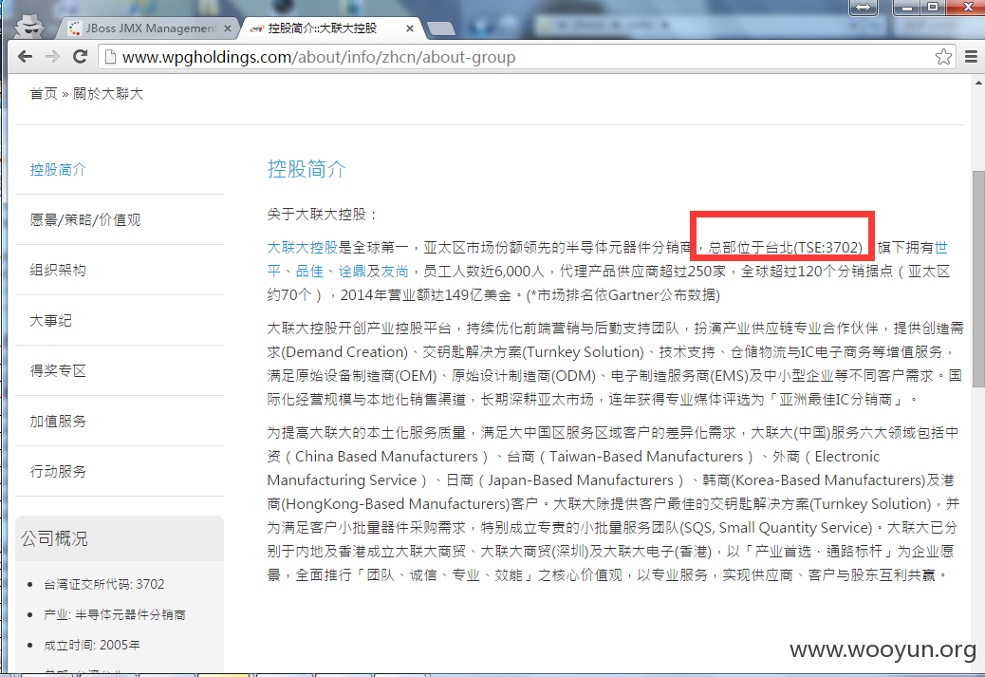
Task: Bookmark this page with the star icon
Action: click(943, 57)
